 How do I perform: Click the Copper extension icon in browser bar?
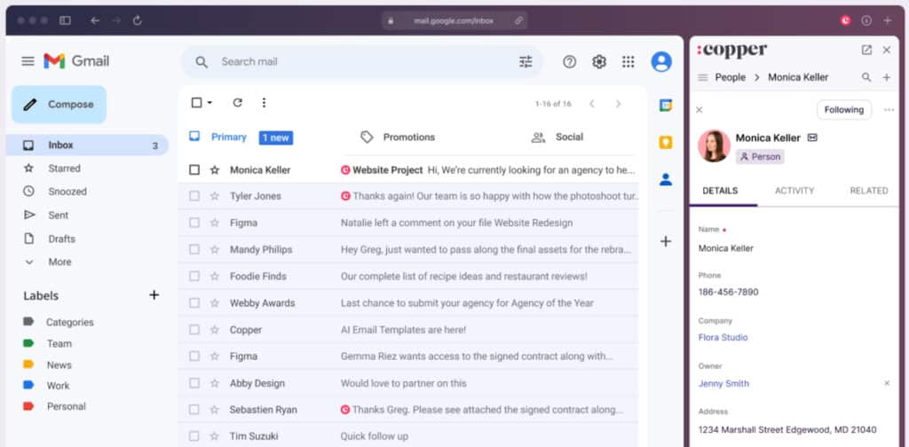coord(845,20)
